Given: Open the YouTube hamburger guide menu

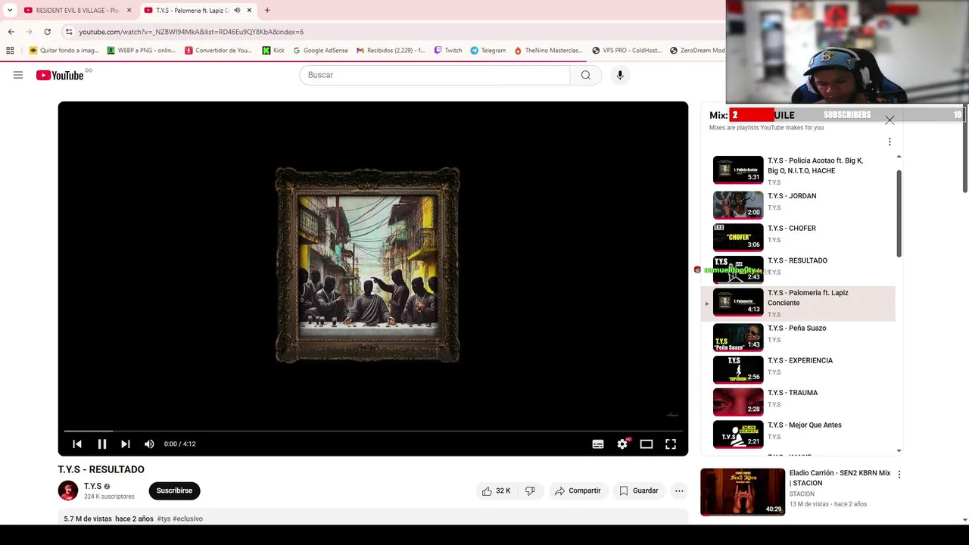Looking at the screenshot, I should click(x=18, y=75).
